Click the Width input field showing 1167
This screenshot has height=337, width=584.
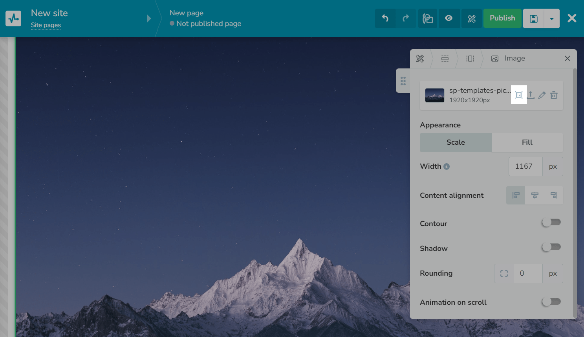[525, 167]
